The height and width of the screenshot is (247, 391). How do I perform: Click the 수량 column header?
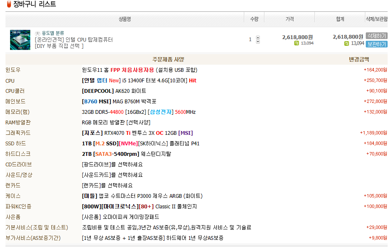click(x=254, y=19)
